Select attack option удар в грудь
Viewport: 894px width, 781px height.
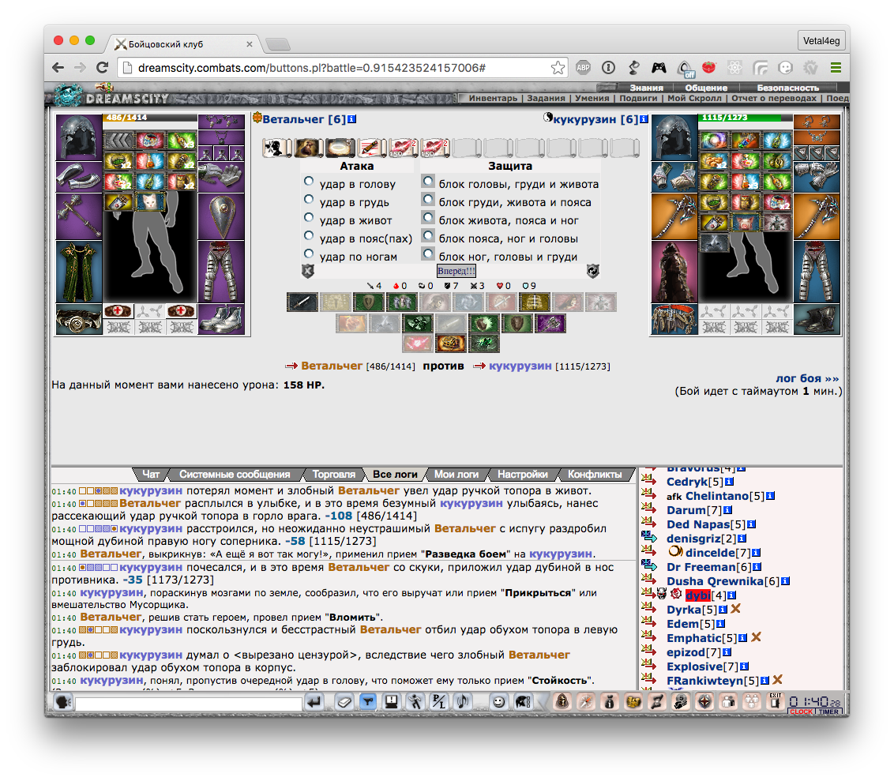pyautogui.click(x=309, y=200)
